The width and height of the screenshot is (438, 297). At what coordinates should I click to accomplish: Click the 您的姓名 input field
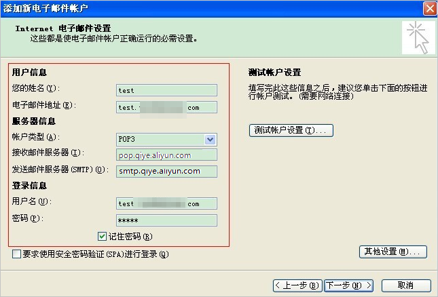click(166, 90)
